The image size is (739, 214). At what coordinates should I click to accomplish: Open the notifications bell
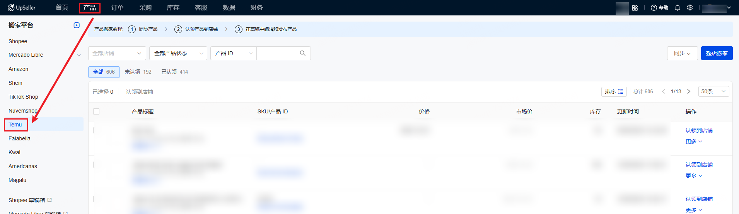click(x=678, y=8)
